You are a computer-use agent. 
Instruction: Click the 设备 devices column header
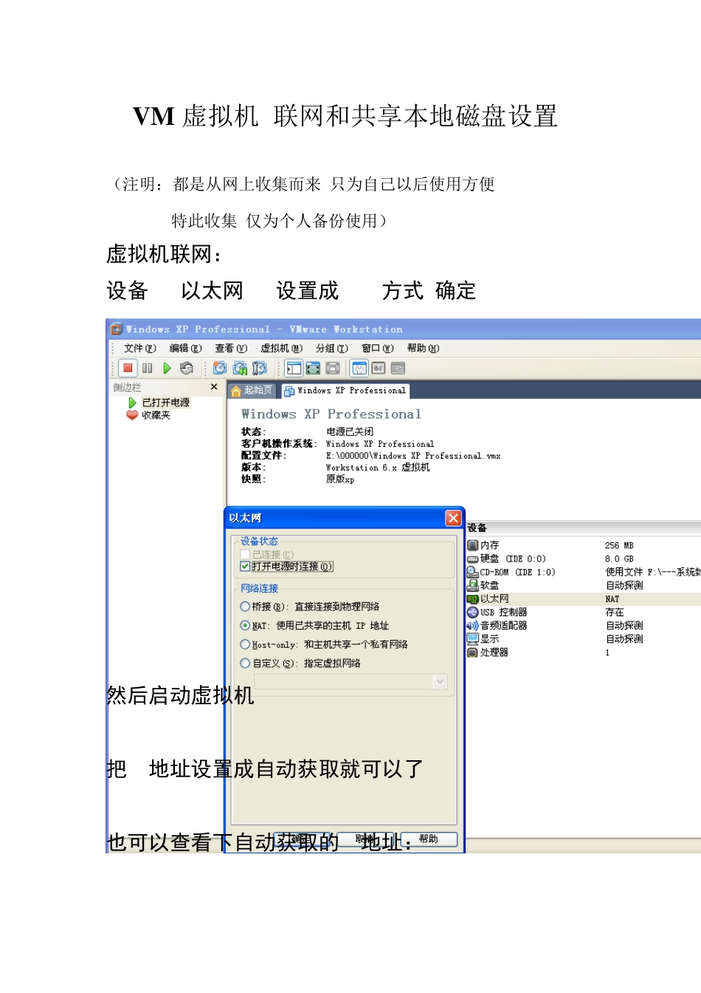tap(477, 528)
